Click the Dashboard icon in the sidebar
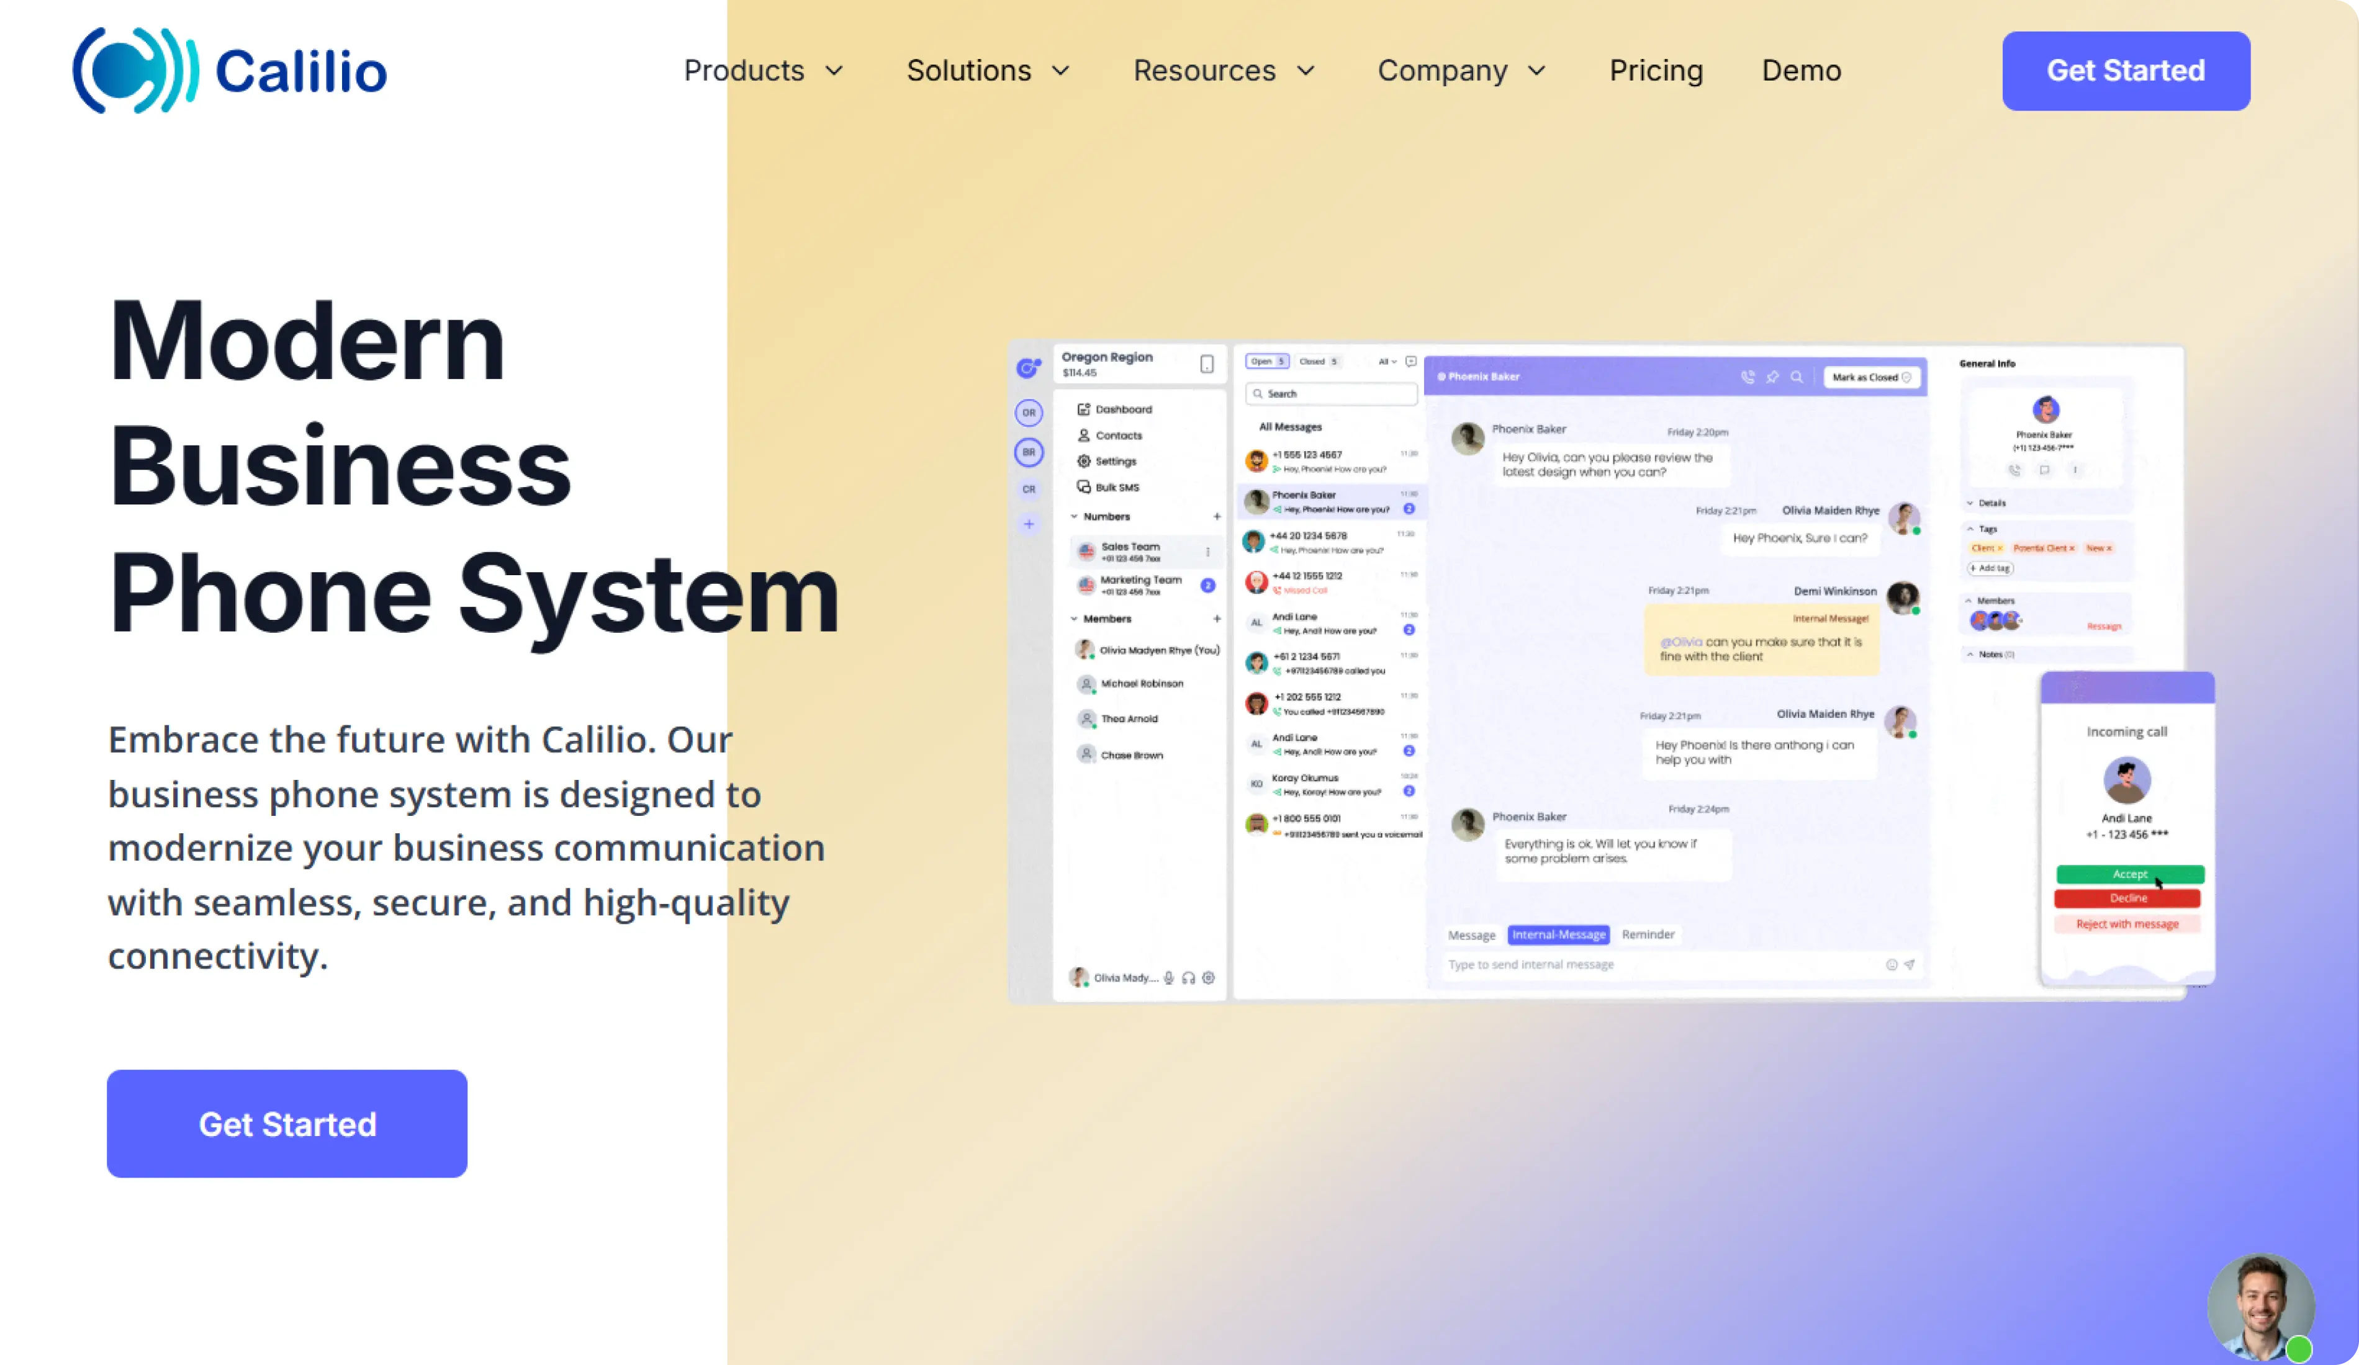Screen dimensions: 2359x1365 coord(1083,409)
